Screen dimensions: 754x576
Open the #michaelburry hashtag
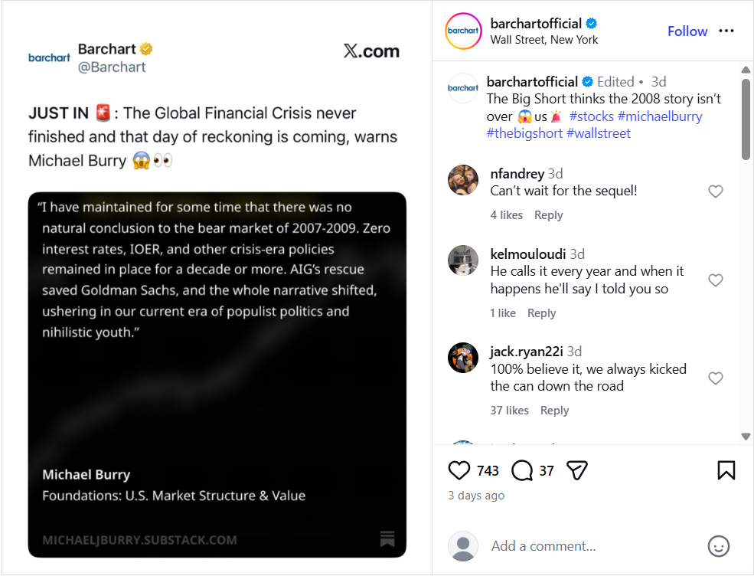click(660, 116)
